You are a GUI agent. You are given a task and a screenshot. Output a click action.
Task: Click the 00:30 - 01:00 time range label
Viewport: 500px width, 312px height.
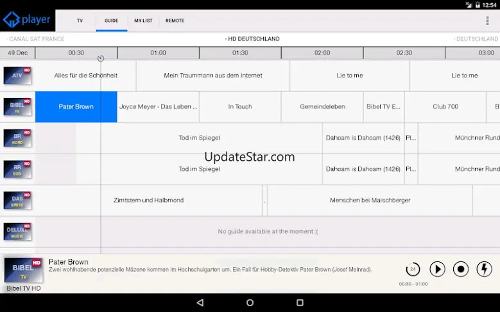(x=413, y=284)
